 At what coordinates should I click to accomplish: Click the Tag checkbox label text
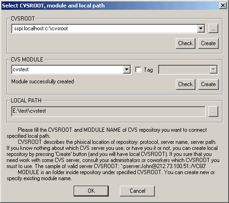pyautogui.click(x=148, y=70)
